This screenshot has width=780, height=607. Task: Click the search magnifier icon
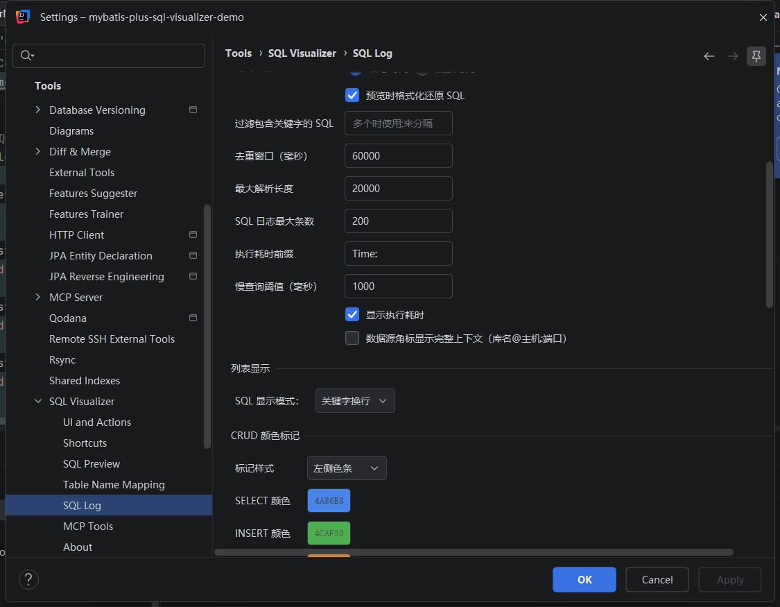click(x=26, y=55)
